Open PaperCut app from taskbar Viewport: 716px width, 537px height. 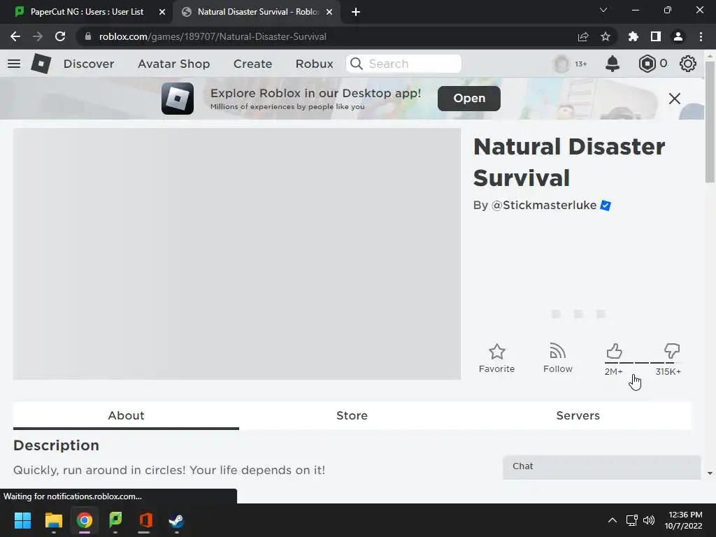115,520
